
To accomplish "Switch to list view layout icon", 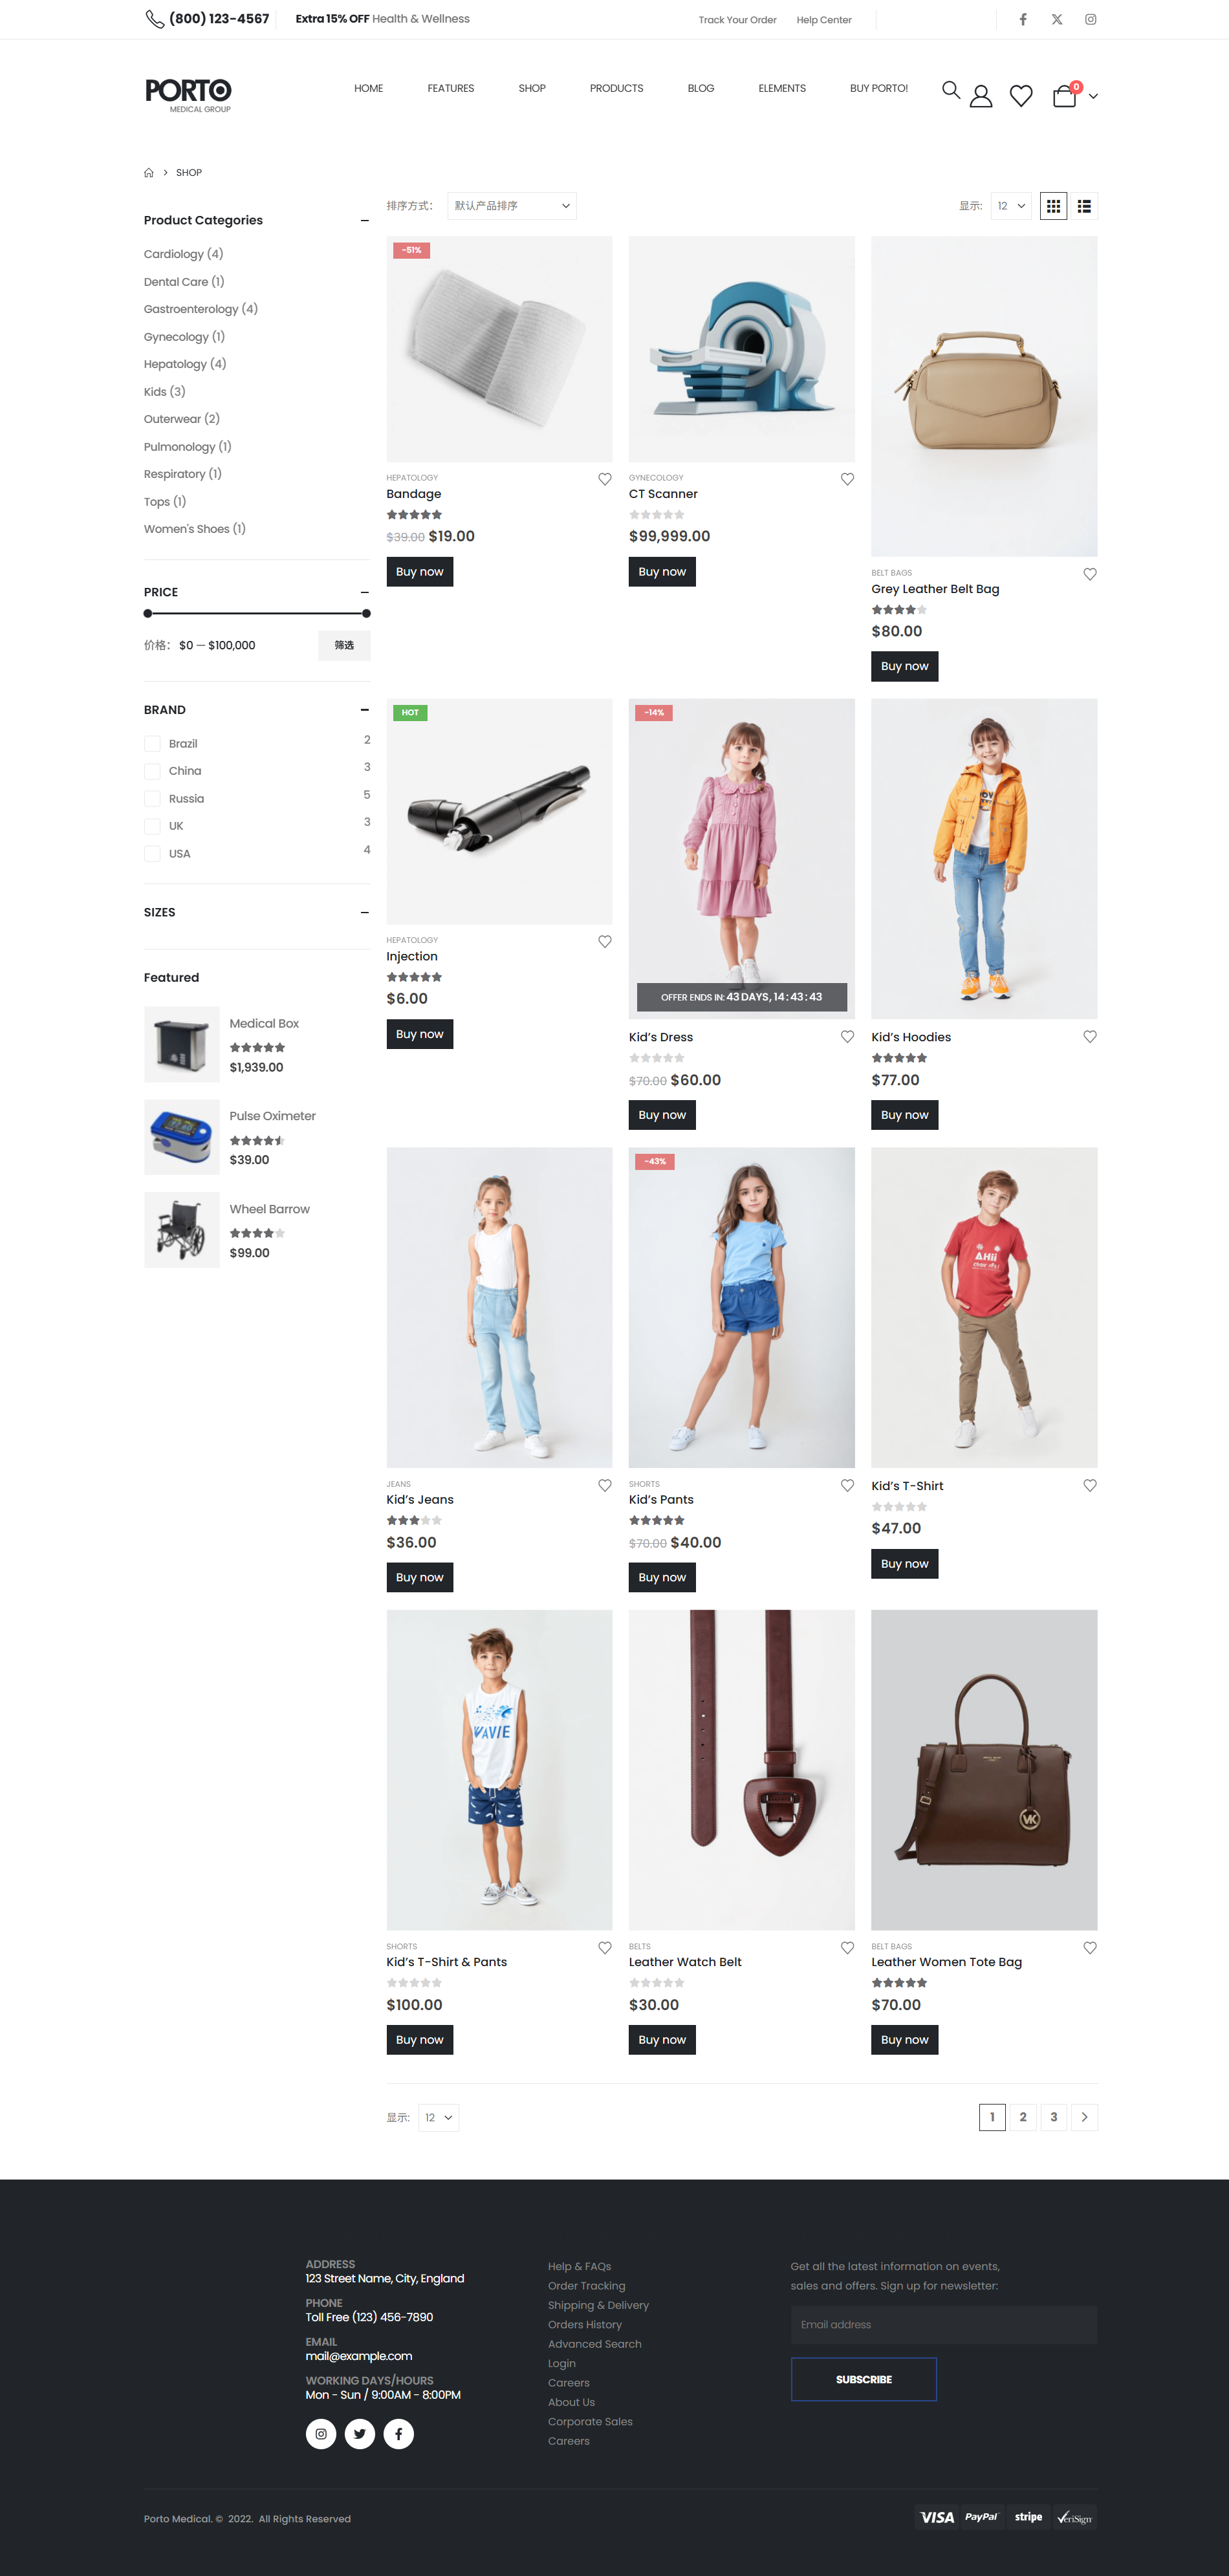I will pos(1084,206).
